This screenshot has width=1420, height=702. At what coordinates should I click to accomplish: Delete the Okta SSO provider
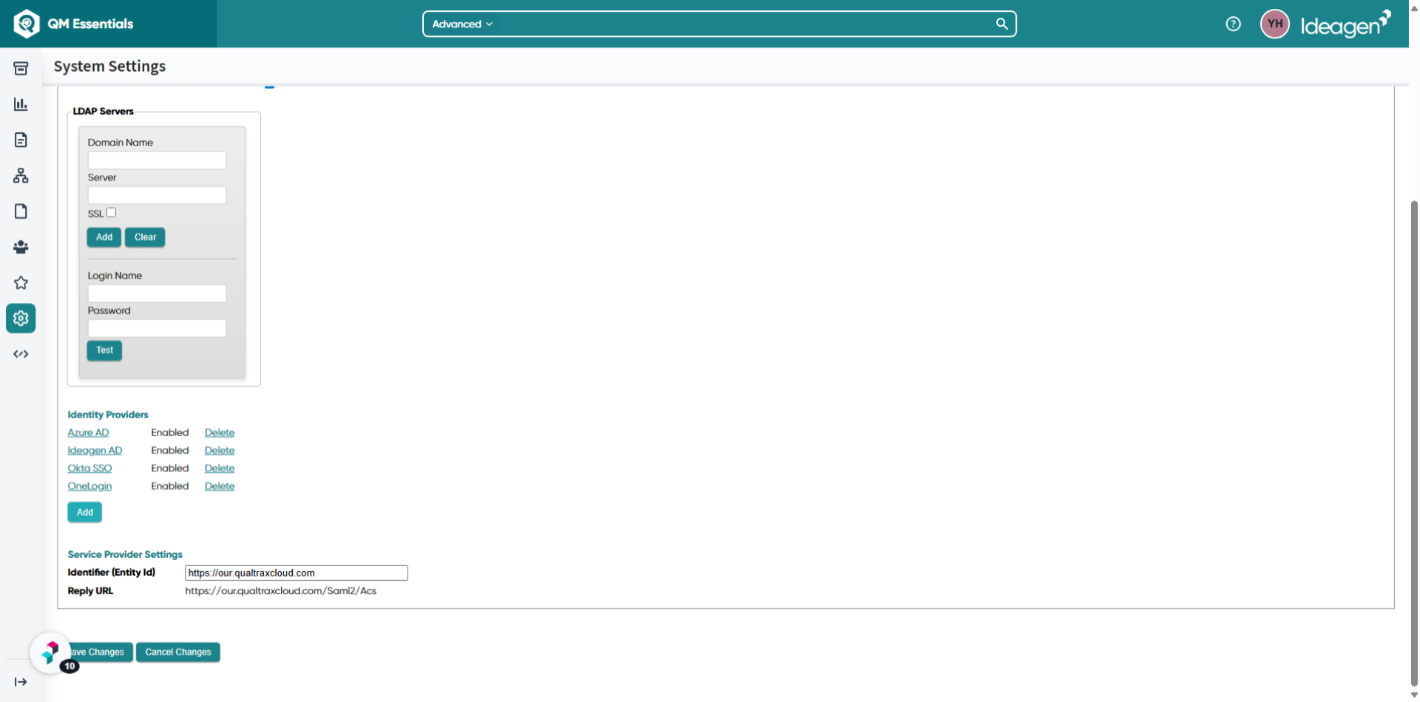tap(220, 468)
